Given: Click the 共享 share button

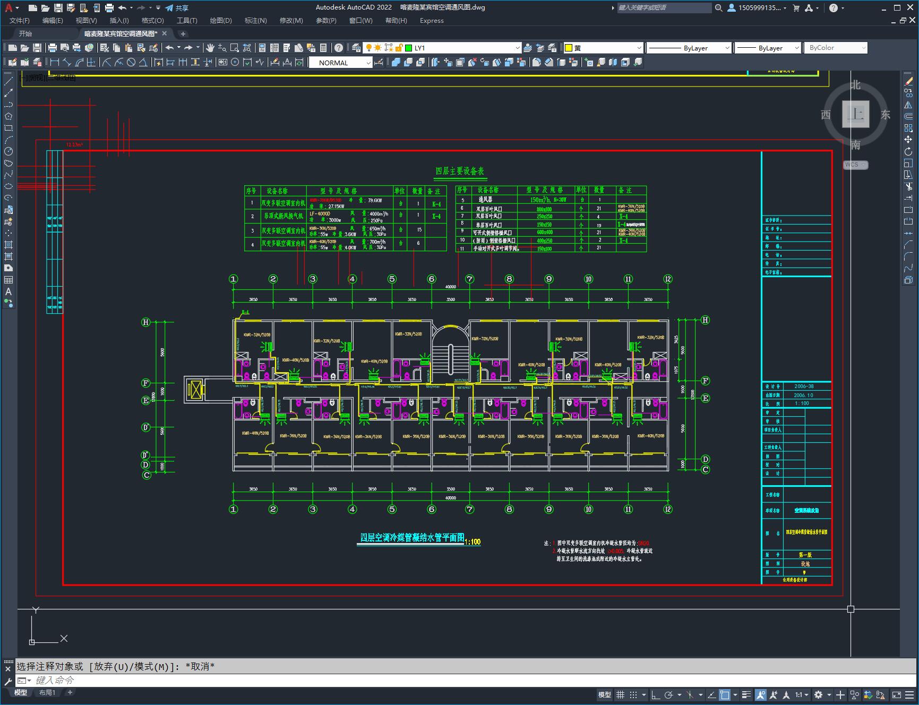Looking at the screenshot, I should pos(177,8).
